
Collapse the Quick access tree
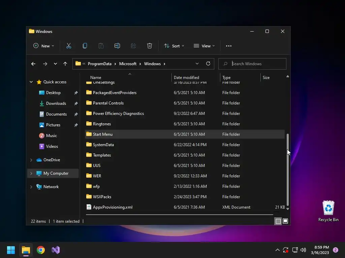point(31,82)
